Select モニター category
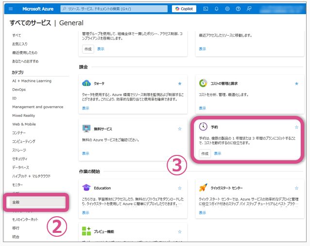Screen dimensions: 310x246 point(17,185)
